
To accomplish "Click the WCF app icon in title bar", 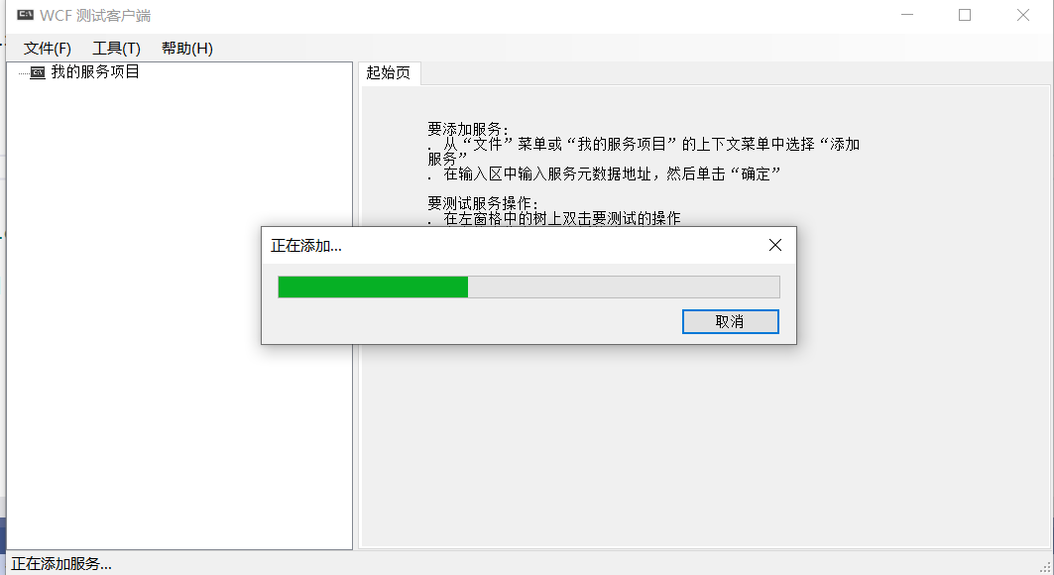I will tap(26, 15).
